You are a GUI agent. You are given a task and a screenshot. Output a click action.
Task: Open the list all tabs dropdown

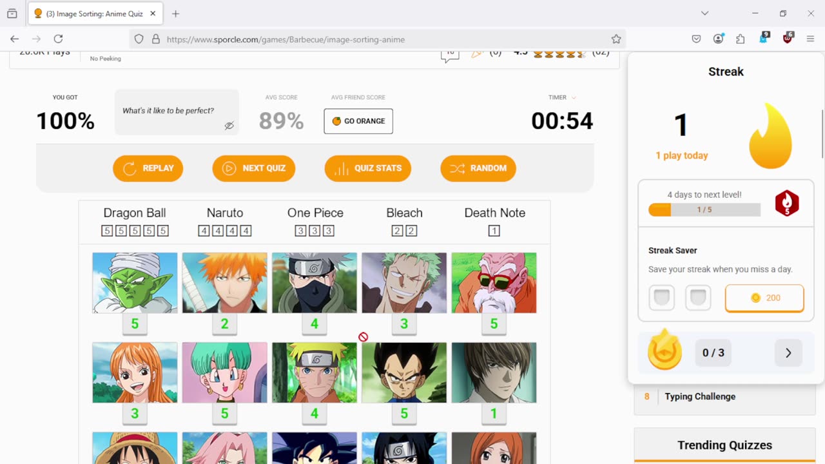pos(704,13)
